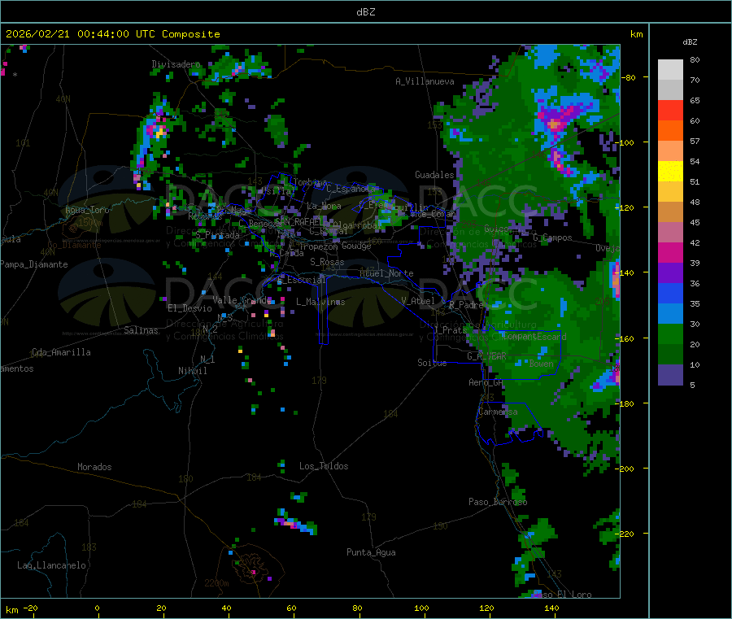Screen dimensions: 732x619
Task: Click the Morados place label
Action: point(94,467)
